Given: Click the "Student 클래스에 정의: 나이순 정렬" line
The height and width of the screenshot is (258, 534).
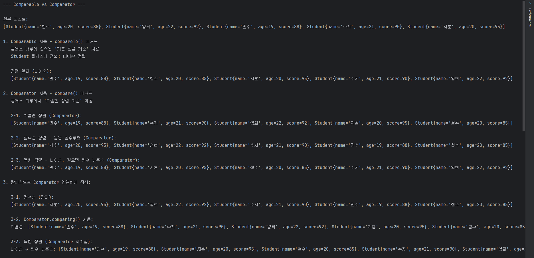Looking at the screenshot, I should [48, 56].
